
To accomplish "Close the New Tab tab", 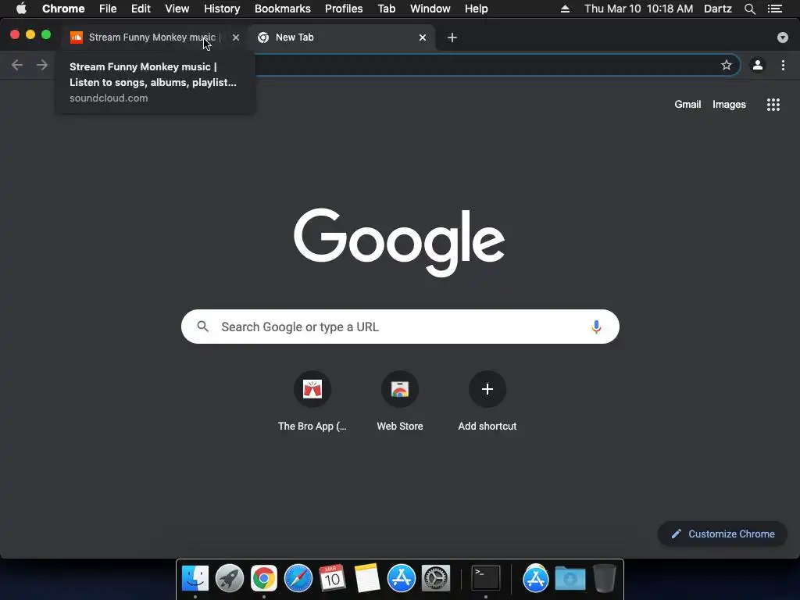I will (423, 37).
